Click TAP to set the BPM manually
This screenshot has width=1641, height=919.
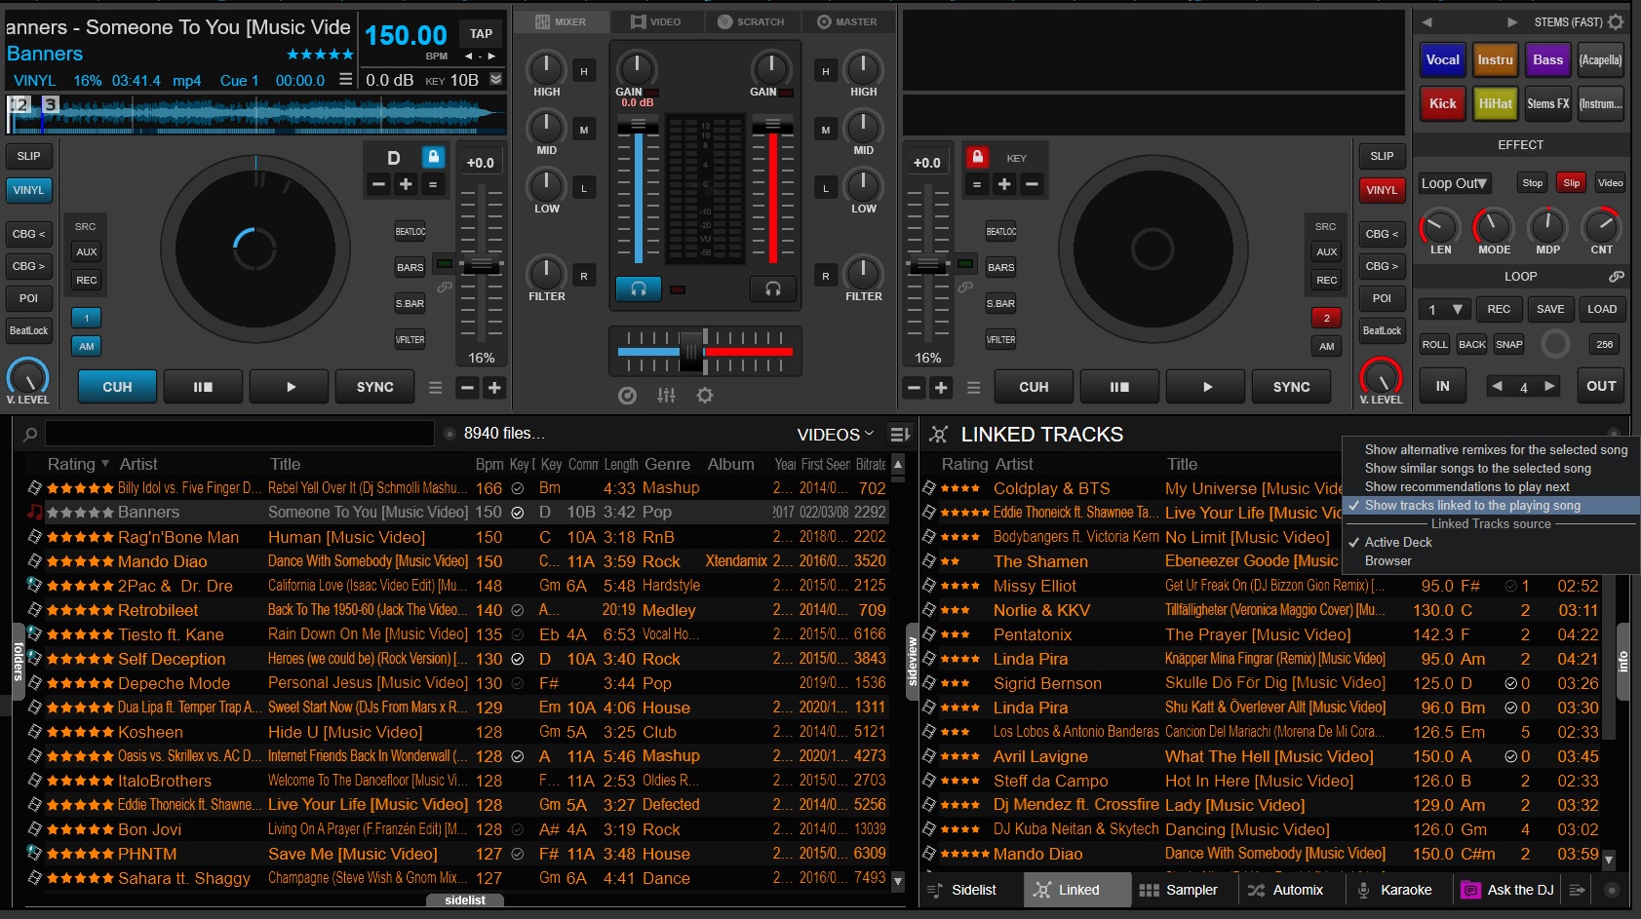tap(480, 32)
